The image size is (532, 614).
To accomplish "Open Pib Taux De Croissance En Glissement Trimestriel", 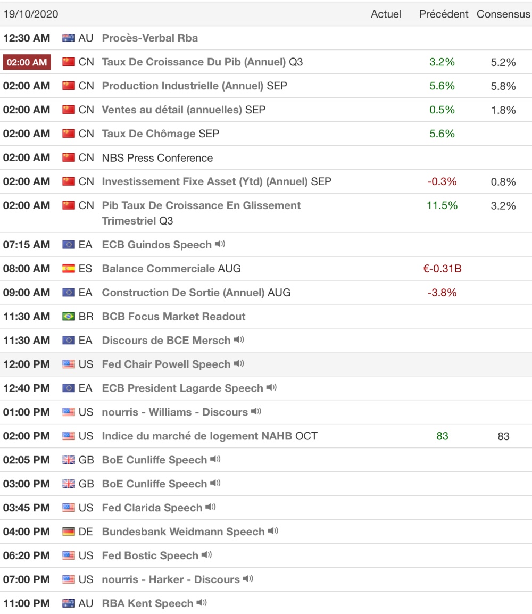I will click(201, 213).
